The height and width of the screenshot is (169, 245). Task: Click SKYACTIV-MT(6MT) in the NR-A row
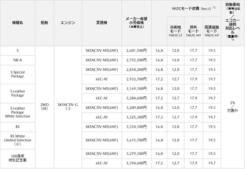pos(102,60)
